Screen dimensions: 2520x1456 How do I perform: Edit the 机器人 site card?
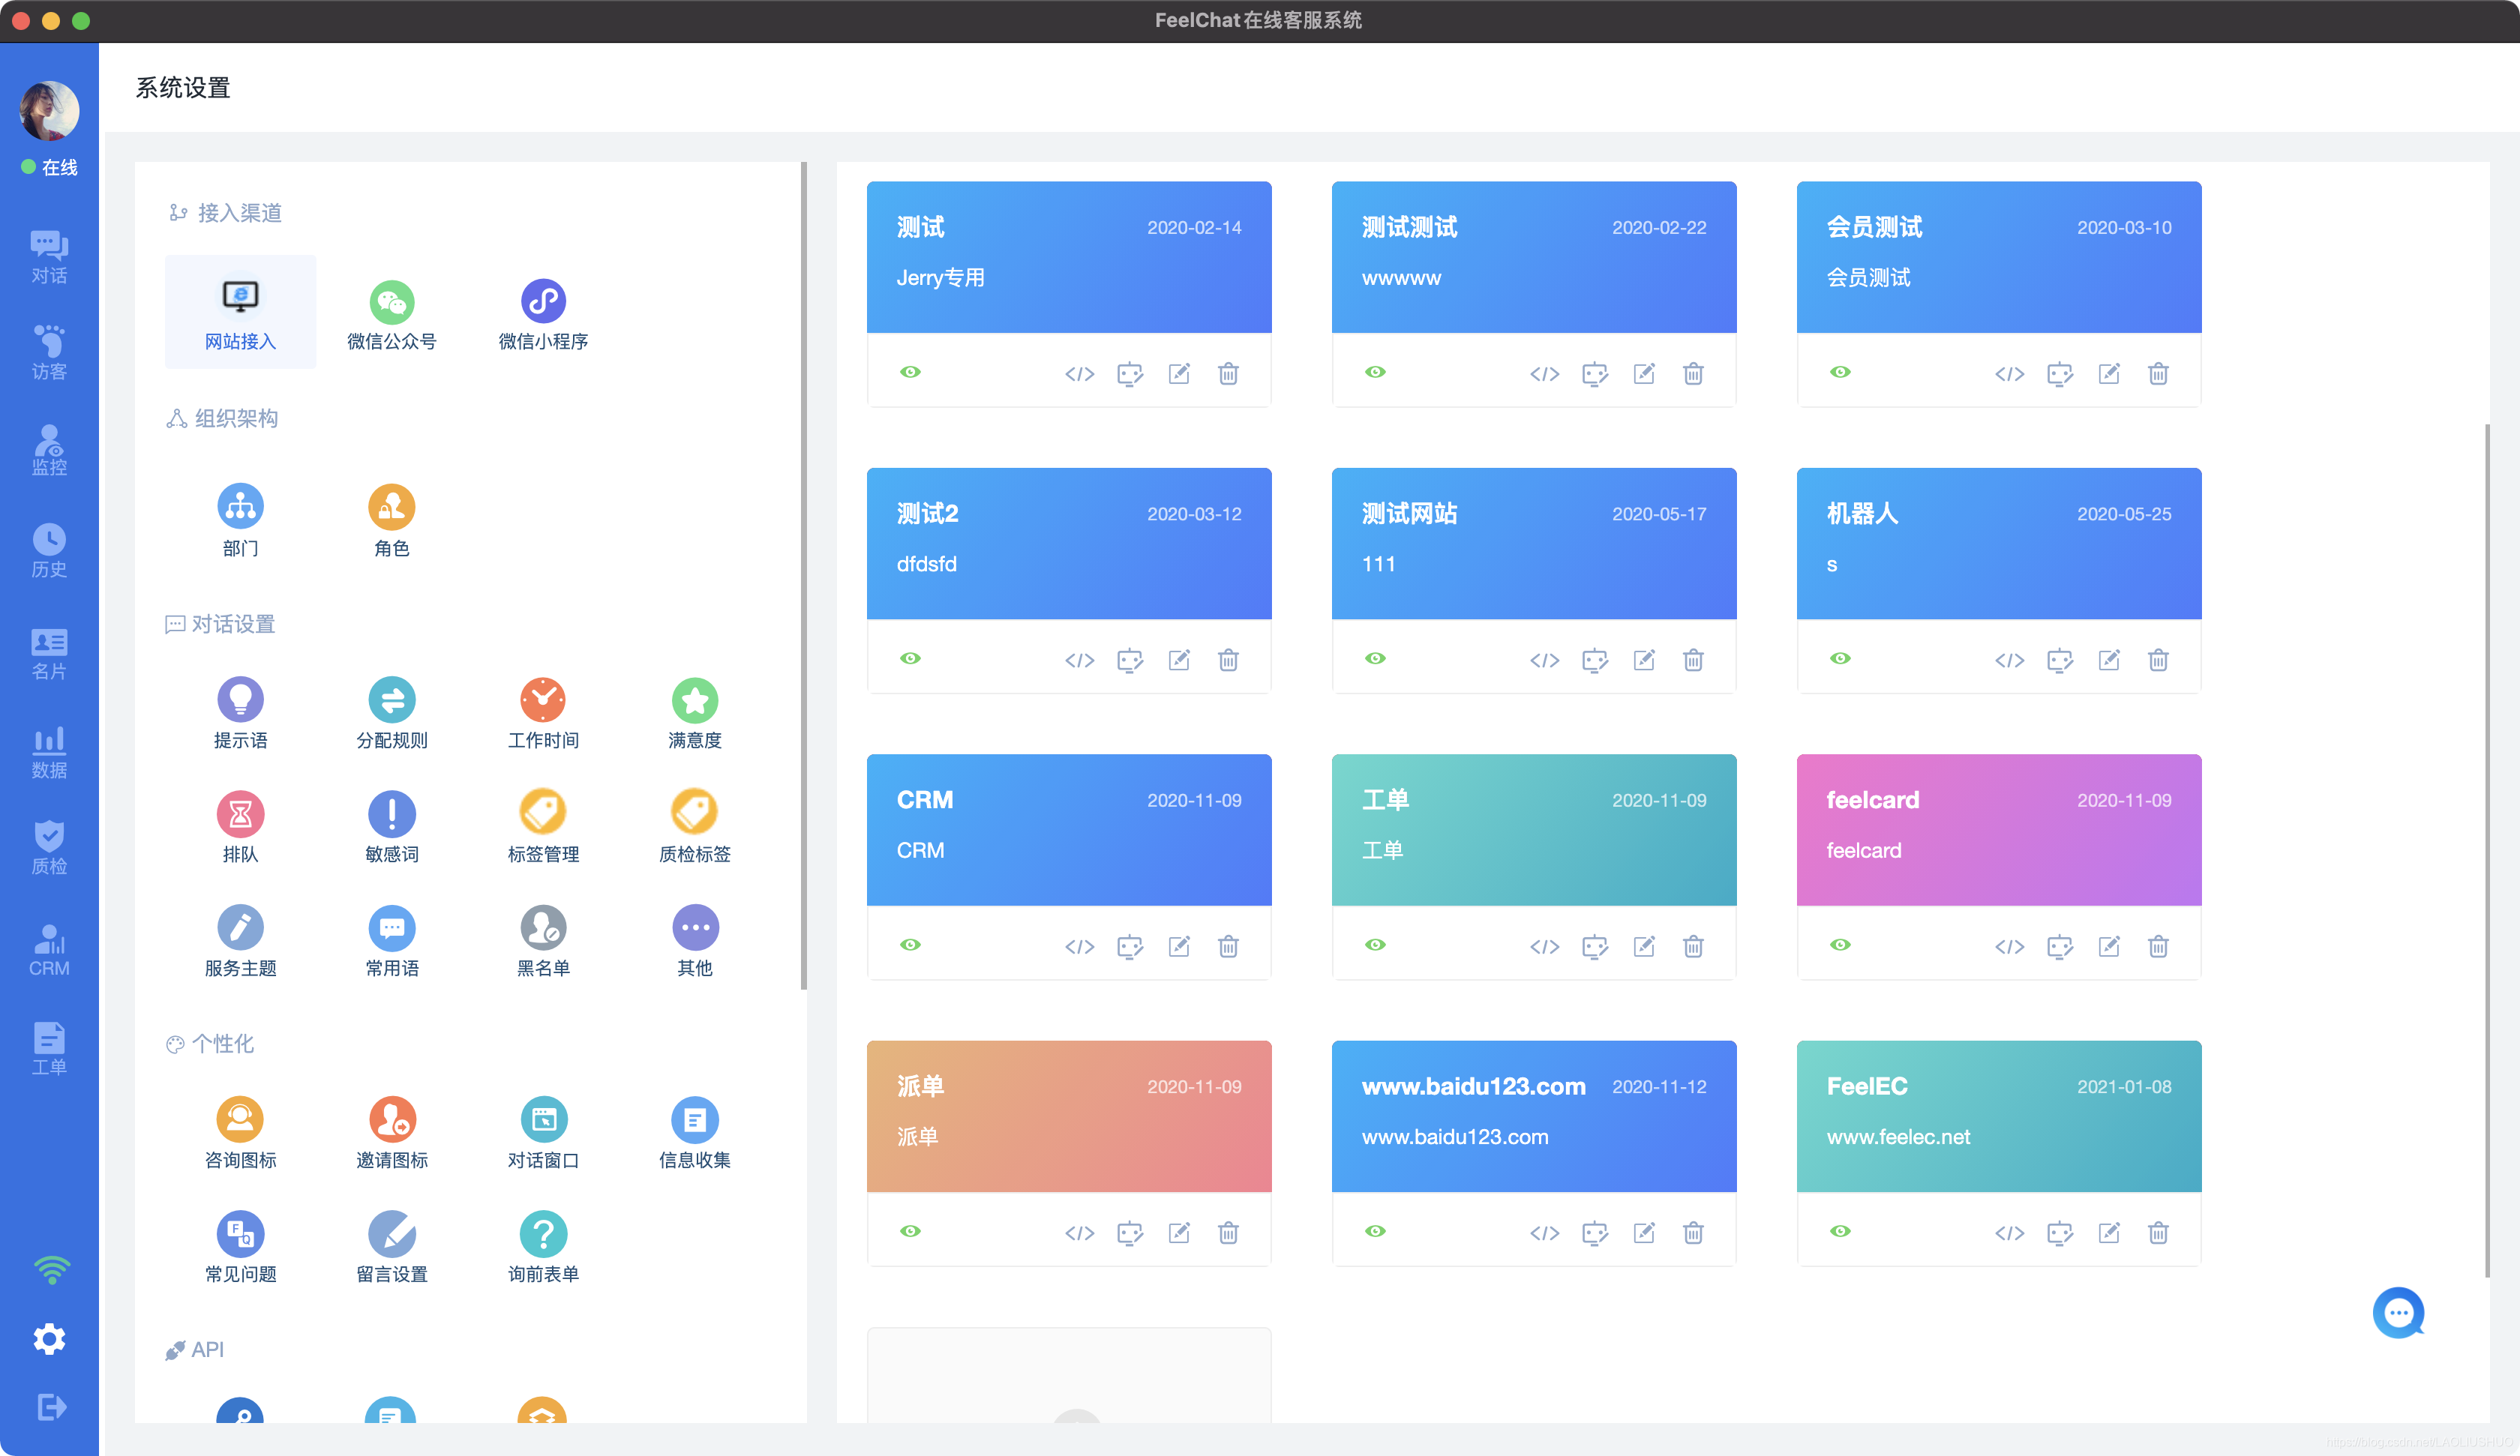click(2108, 660)
